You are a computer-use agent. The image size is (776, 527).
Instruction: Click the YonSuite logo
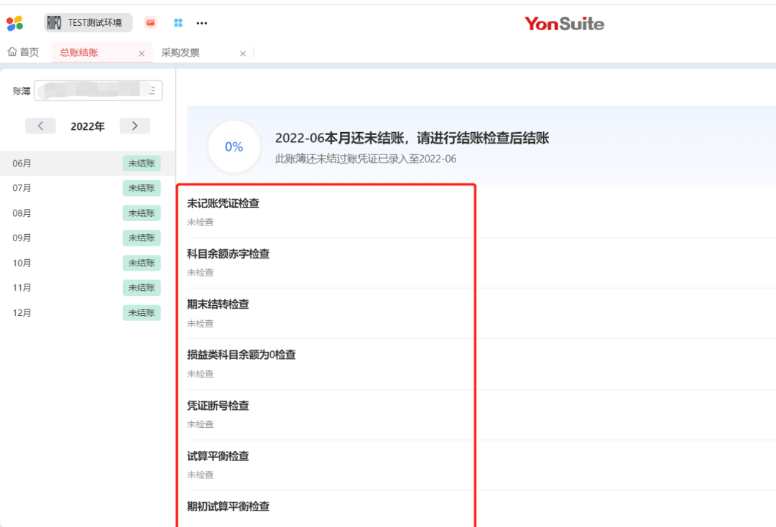pyautogui.click(x=564, y=24)
